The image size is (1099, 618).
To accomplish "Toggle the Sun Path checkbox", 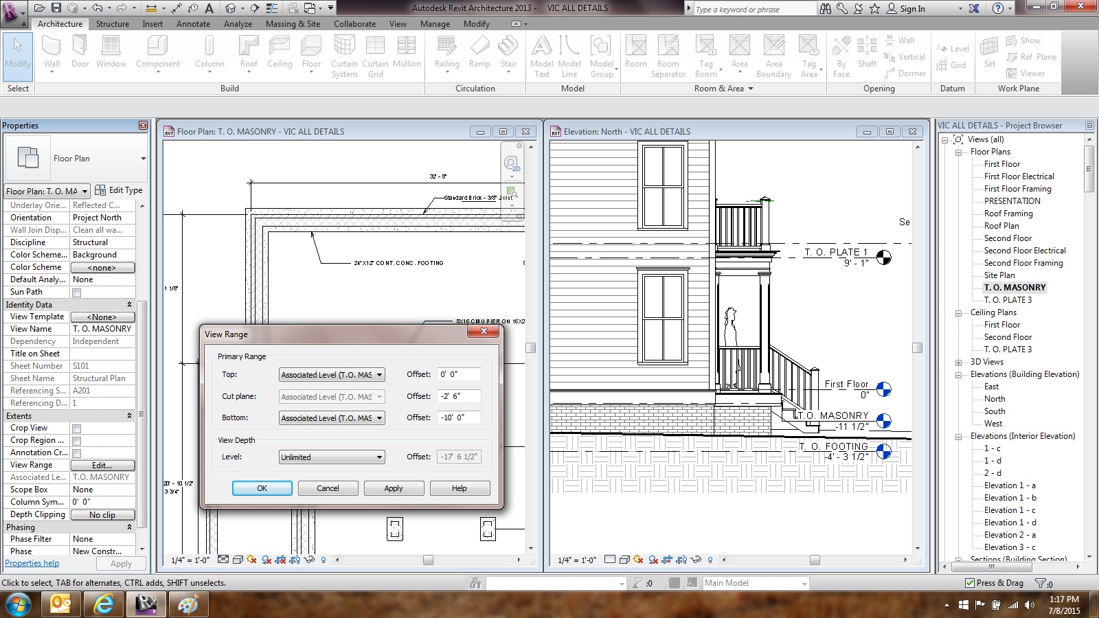I will (x=77, y=293).
